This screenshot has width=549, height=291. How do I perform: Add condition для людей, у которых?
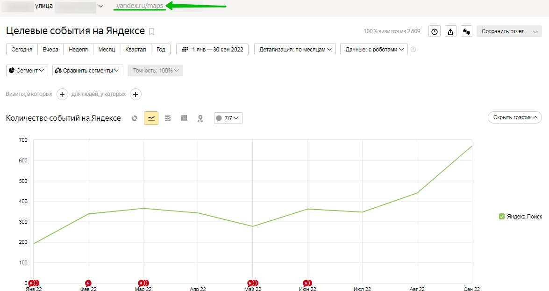coord(135,95)
